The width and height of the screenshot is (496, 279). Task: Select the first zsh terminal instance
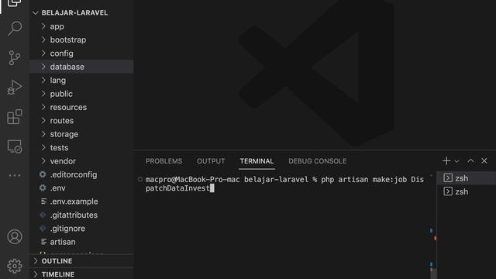[x=467, y=178]
